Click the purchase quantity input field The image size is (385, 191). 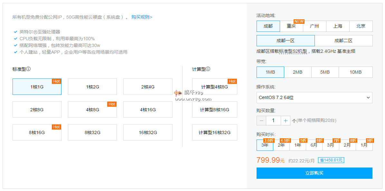click(x=273, y=121)
